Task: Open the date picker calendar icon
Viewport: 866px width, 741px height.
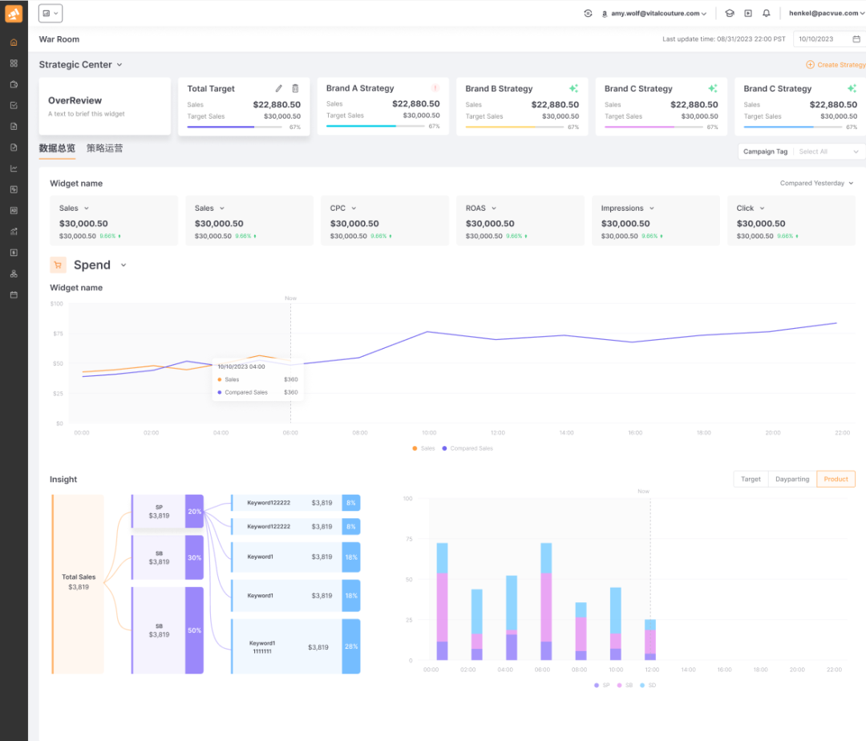Action: (856, 39)
